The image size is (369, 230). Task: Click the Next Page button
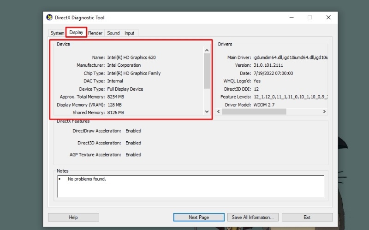[199, 217]
